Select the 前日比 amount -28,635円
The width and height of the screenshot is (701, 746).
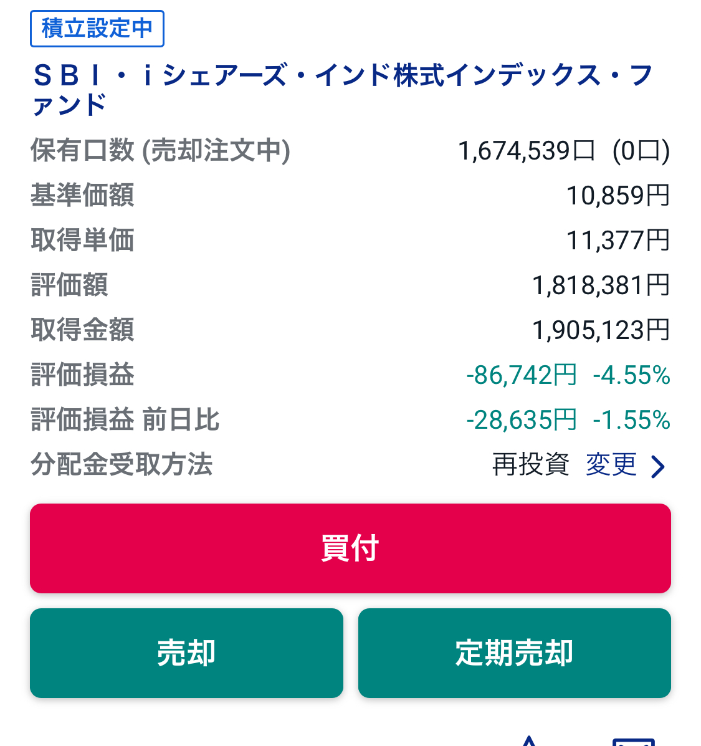[522, 420]
